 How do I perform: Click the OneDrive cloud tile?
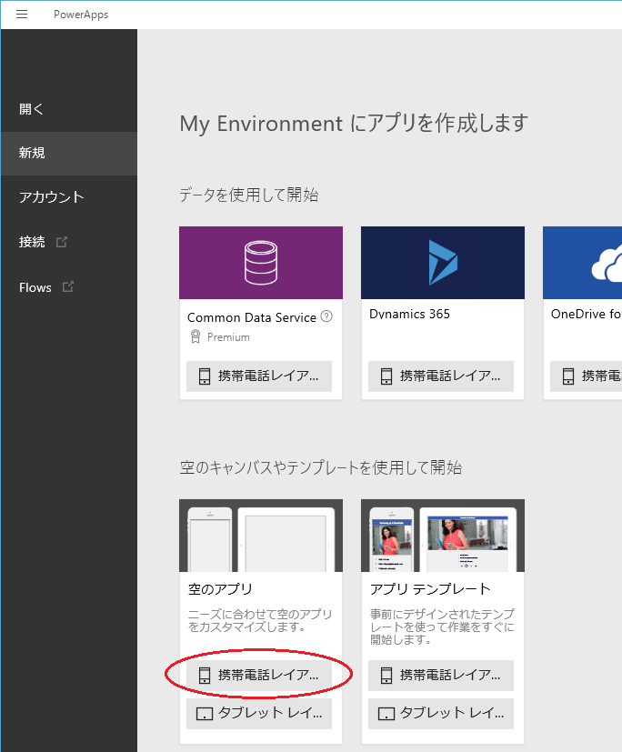pos(582,263)
